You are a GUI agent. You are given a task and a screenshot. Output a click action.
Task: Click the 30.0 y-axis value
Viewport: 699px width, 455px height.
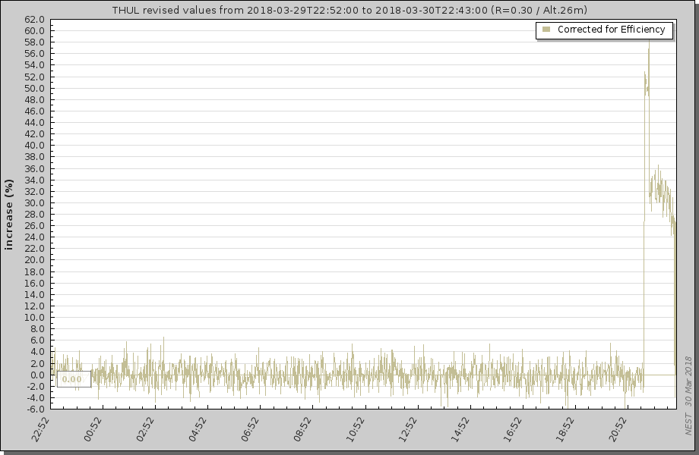coord(36,202)
